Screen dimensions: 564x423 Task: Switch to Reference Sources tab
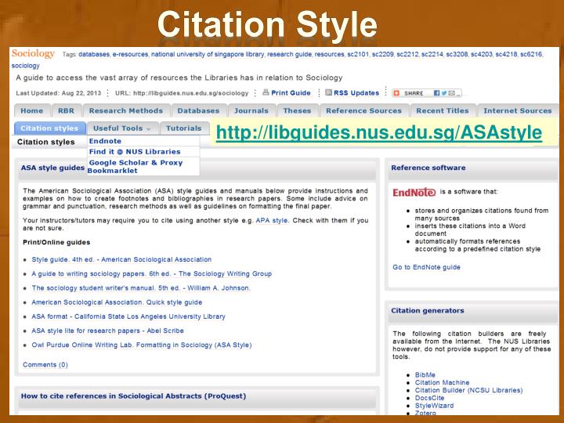point(363,110)
